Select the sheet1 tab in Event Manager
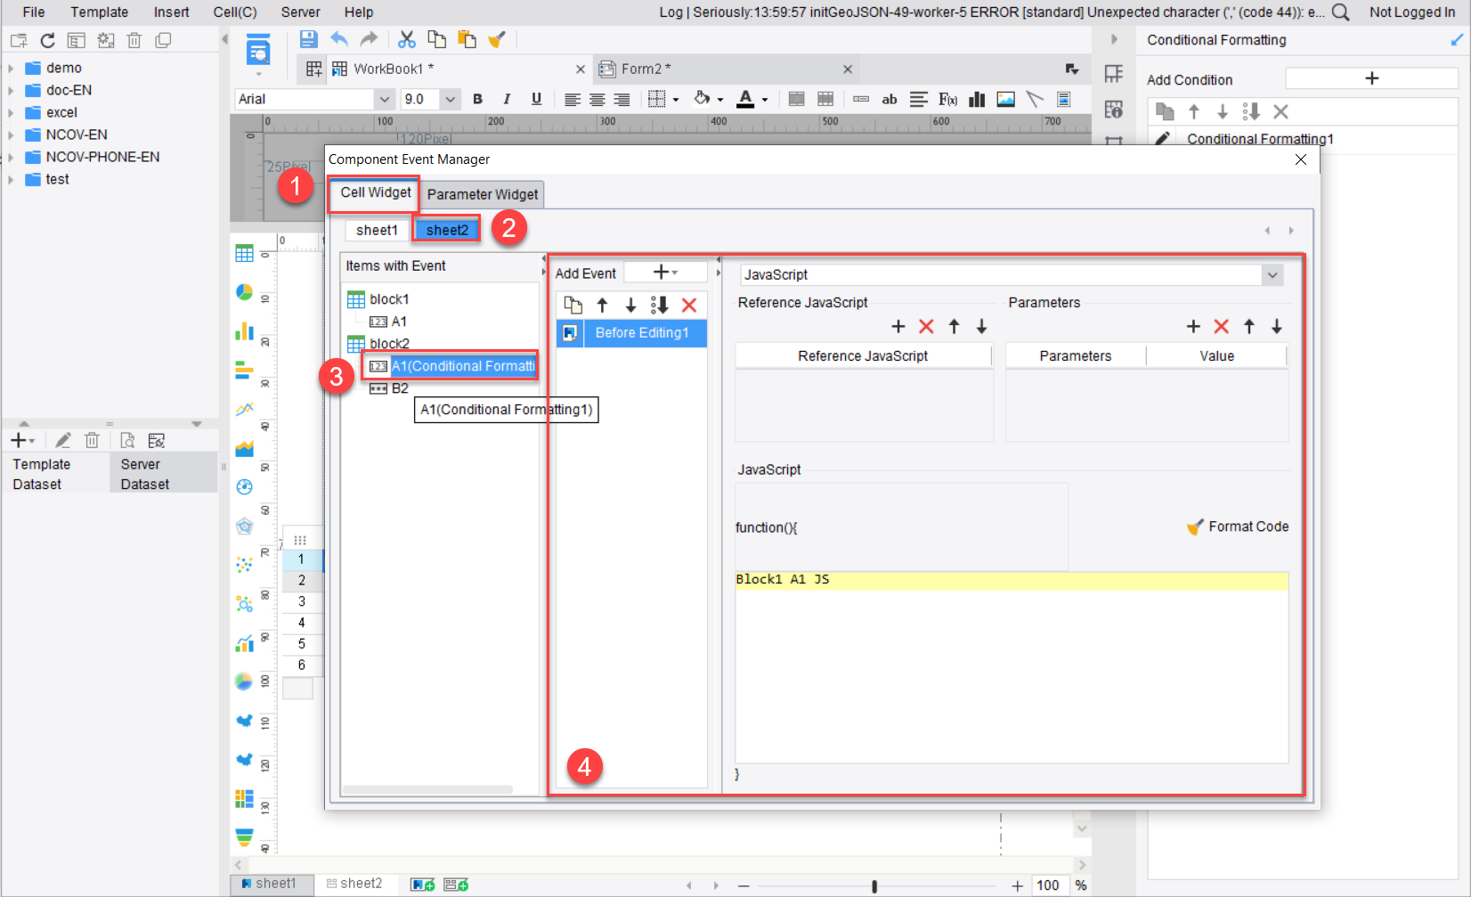1471x897 pixels. click(377, 230)
